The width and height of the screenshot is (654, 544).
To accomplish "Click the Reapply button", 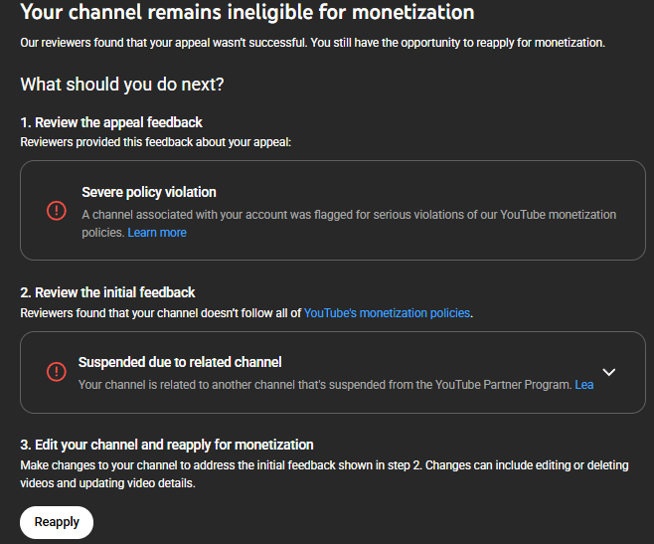I will coord(57,522).
